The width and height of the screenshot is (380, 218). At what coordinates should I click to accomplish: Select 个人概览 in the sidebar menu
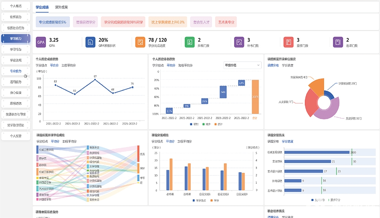tap(16, 6)
